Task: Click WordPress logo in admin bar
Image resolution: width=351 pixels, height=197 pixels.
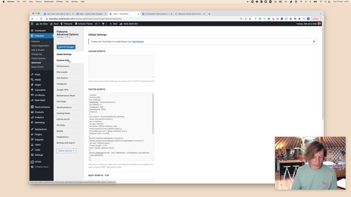Action: click(32, 24)
